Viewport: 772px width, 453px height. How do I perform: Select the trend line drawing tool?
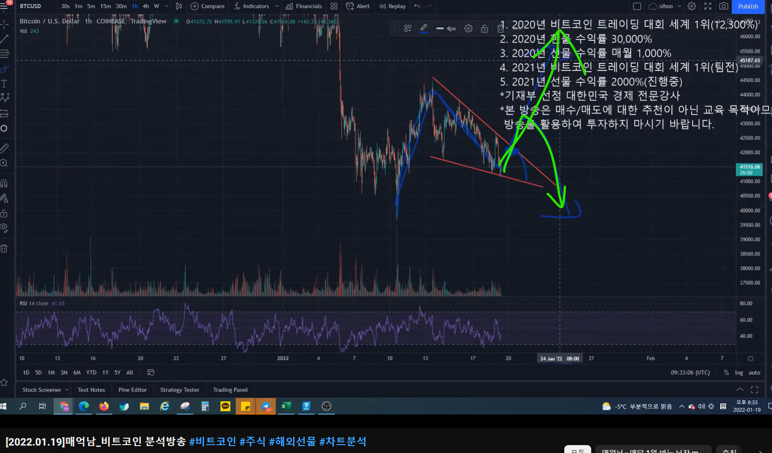[x=4, y=39]
